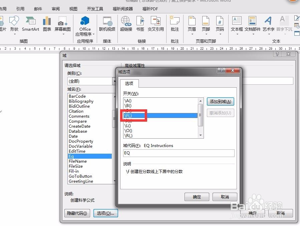Insert a bookmark
The image size is (300, 226).
[x=140, y=24]
